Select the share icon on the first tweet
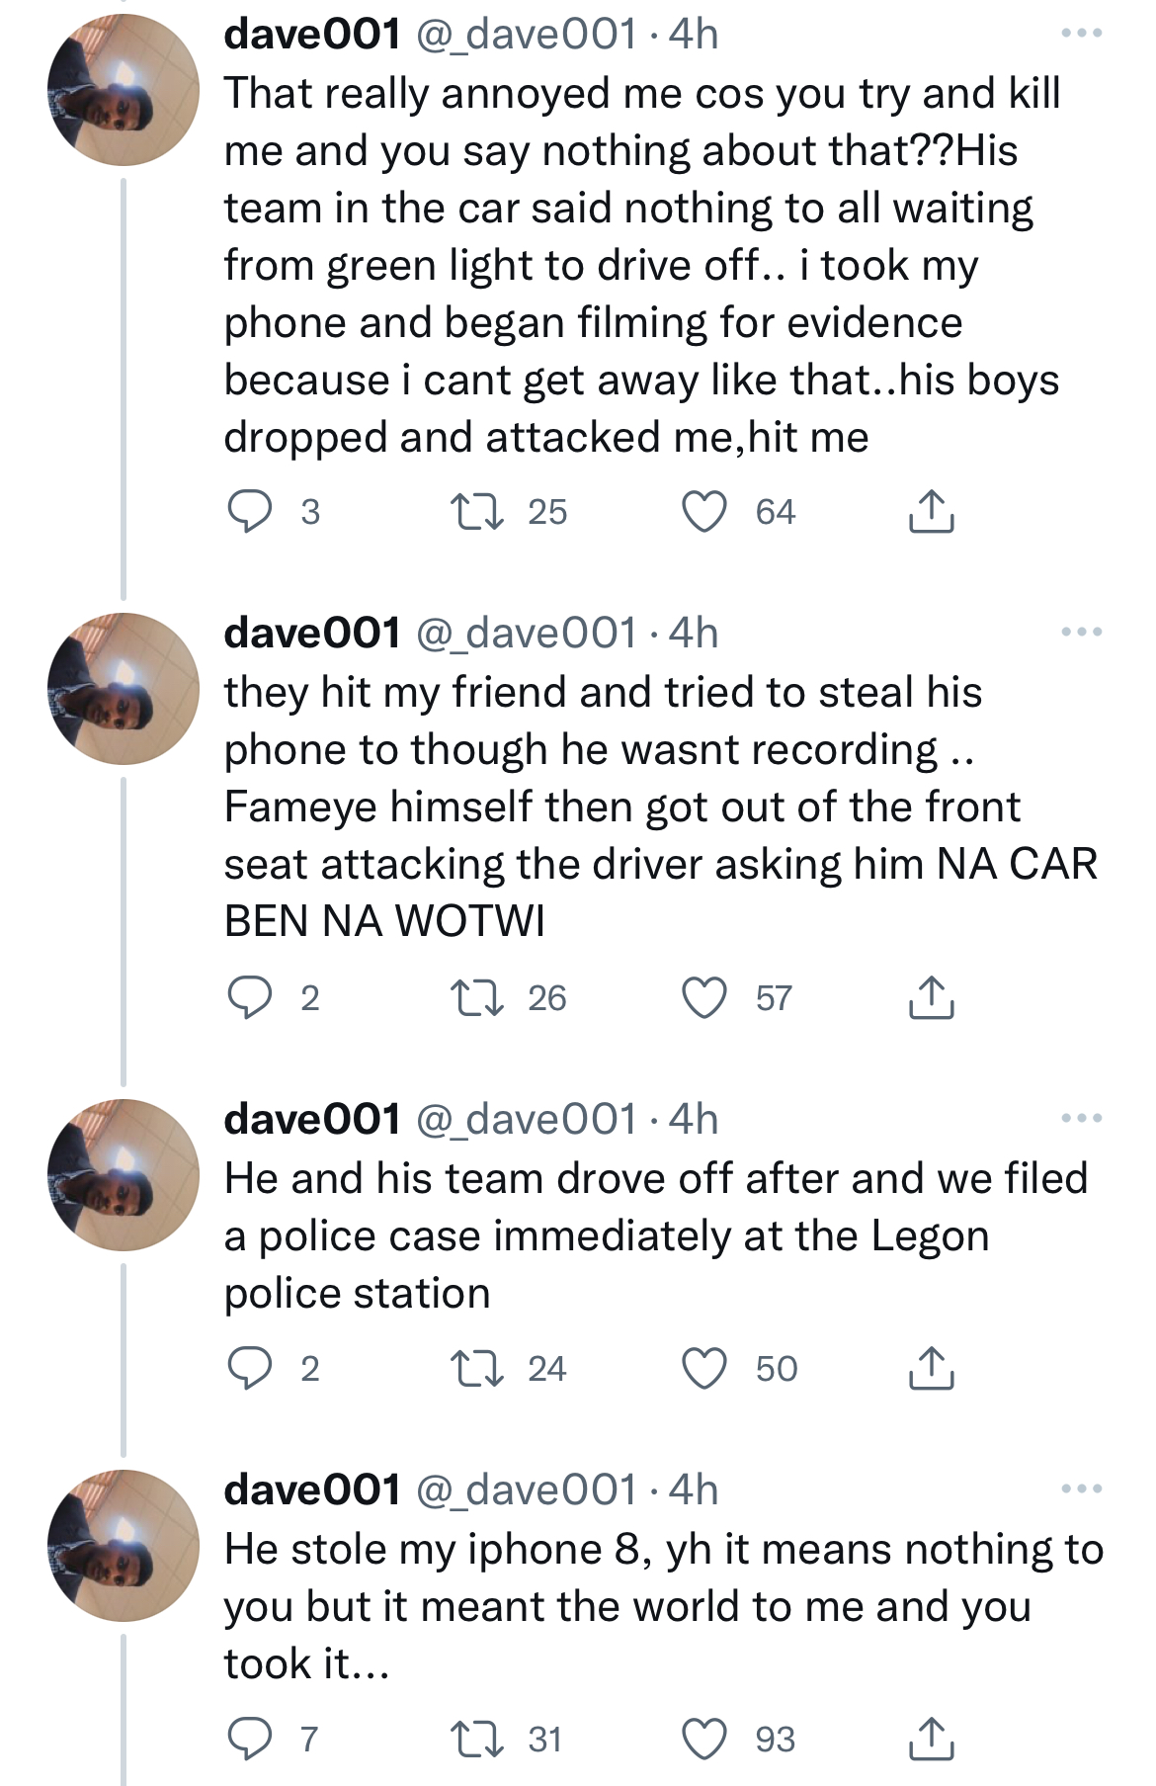The height and width of the screenshot is (1786, 1156). point(930,510)
